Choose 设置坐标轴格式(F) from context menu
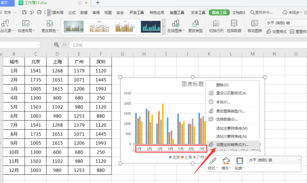The width and height of the screenshot is (307, 183). click(x=233, y=144)
